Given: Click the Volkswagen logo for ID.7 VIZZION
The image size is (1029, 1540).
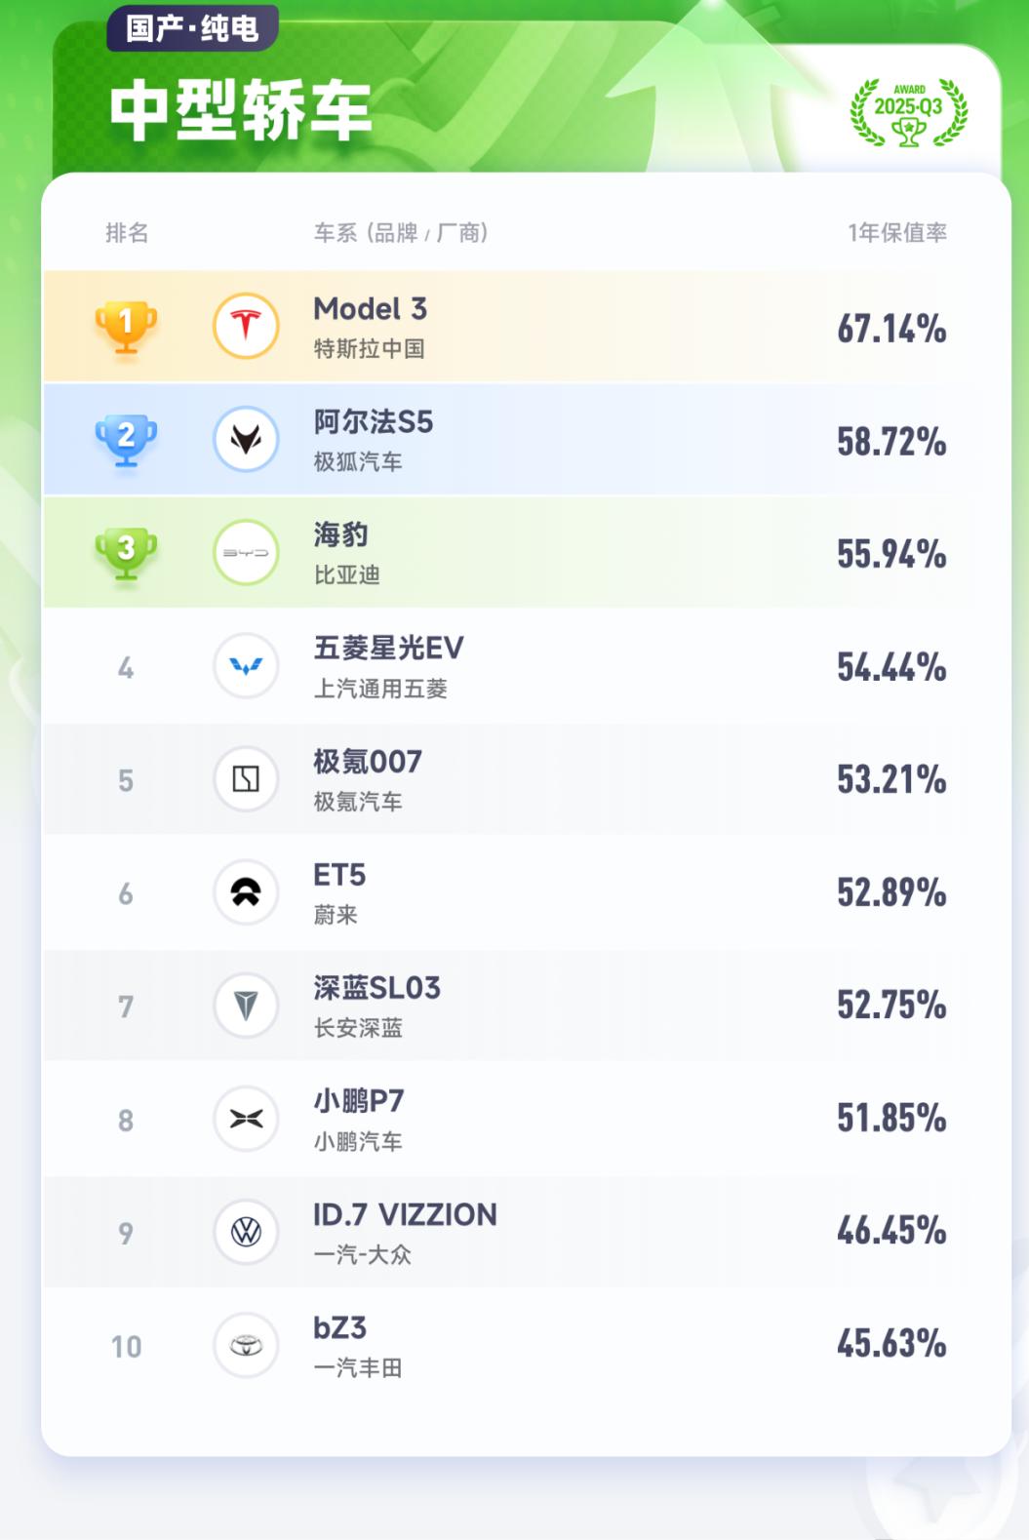Looking at the screenshot, I should [x=246, y=1232].
